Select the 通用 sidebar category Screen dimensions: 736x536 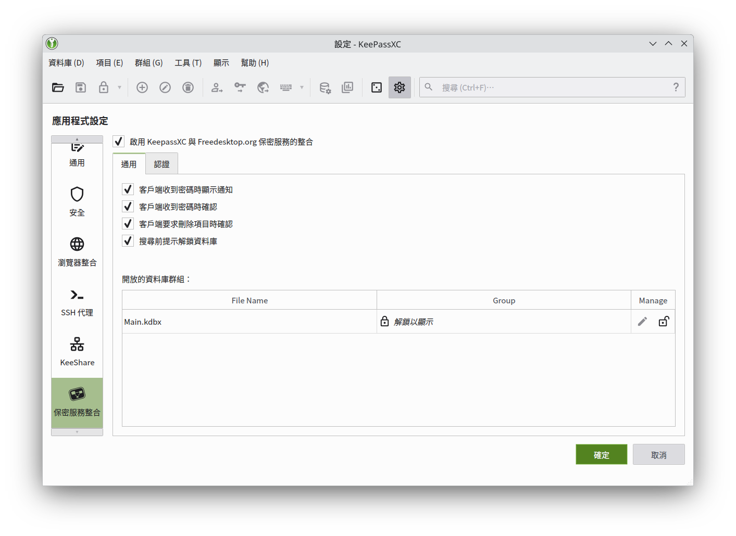pos(77,156)
